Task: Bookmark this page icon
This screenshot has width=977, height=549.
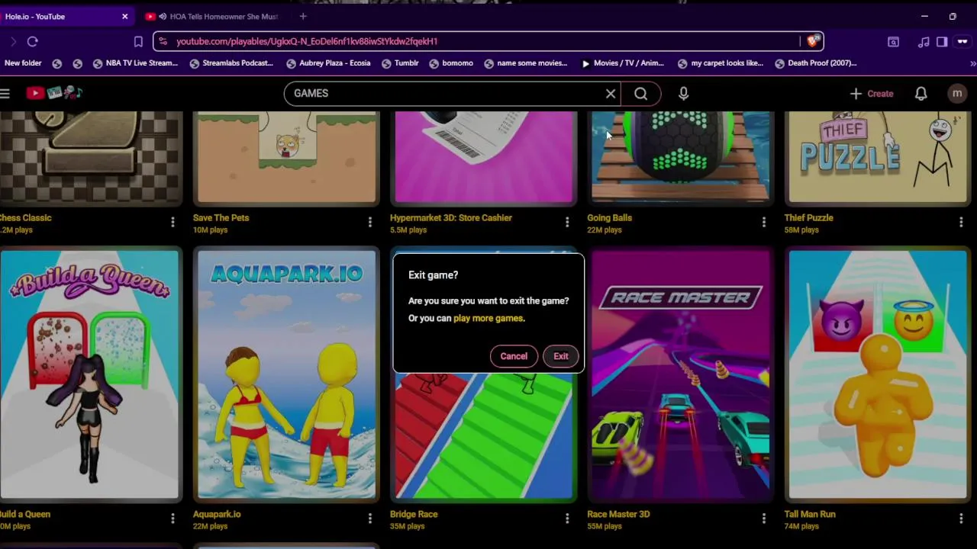Action: click(x=138, y=41)
